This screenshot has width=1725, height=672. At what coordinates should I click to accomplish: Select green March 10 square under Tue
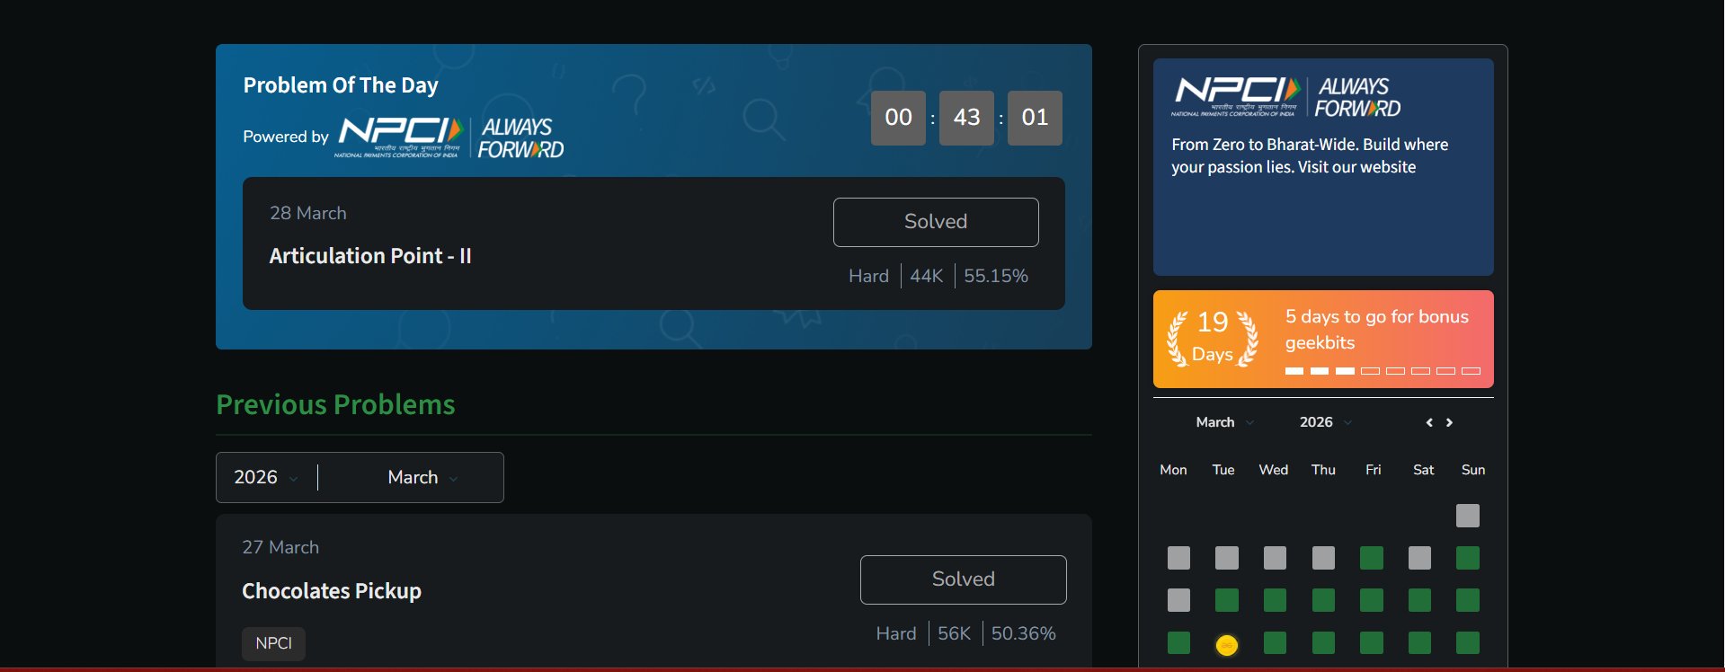coord(1227,600)
